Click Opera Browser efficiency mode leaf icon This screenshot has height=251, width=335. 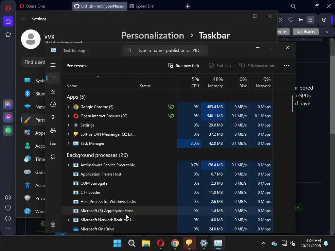[x=171, y=116]
